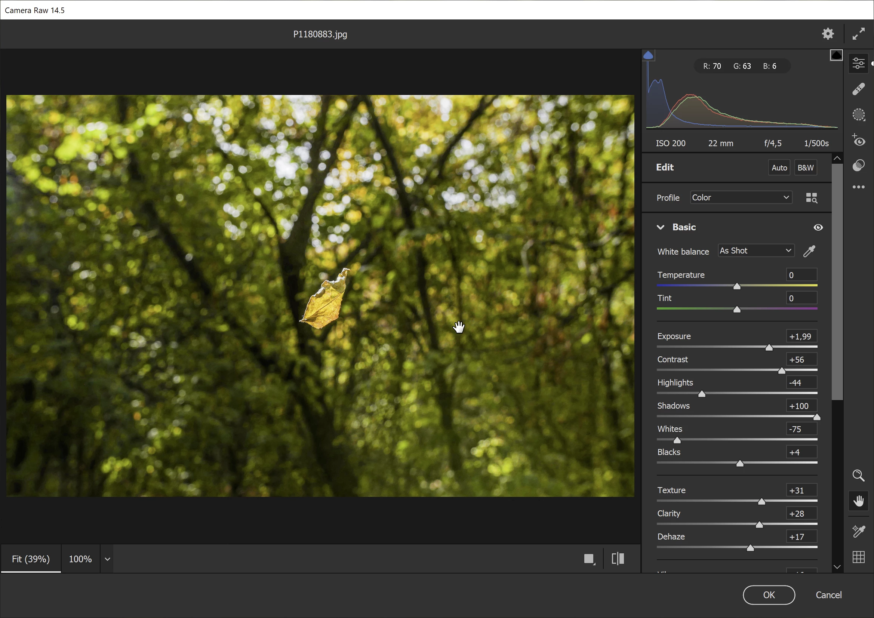Open the Masking tool
Image resolution: width=874 pixels, height=618 pixels.
pyautogui.click(x=858, y=115)
